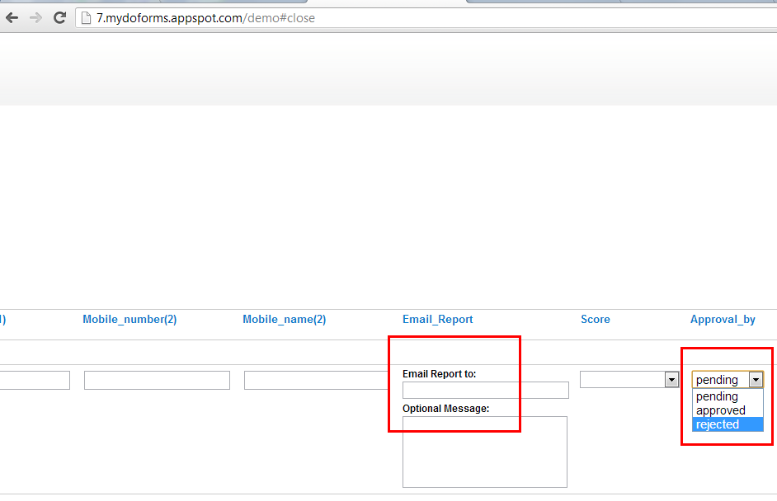
Task: Focus the Email Report to field
Action: [485, 391]
